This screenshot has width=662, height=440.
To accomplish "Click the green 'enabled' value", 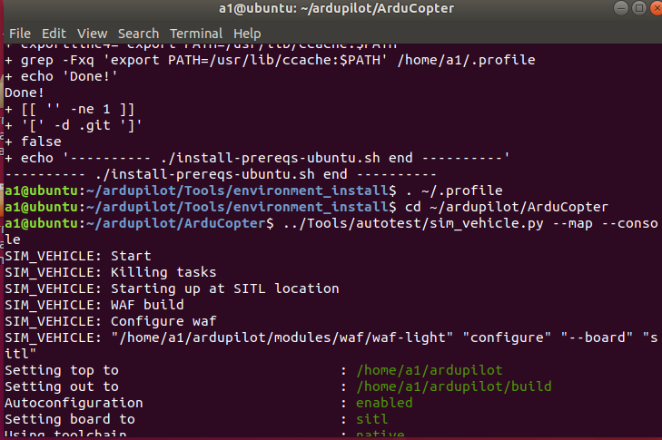I will tap(384, 403).
